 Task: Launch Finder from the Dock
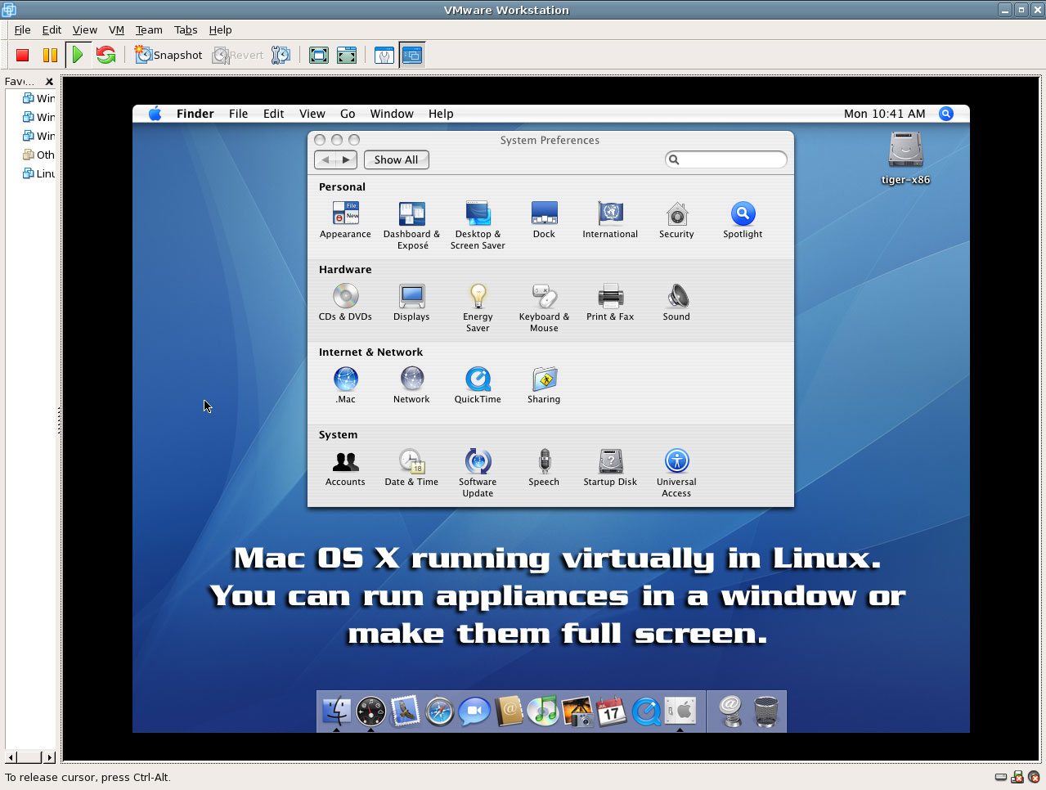tap(336, 711)
